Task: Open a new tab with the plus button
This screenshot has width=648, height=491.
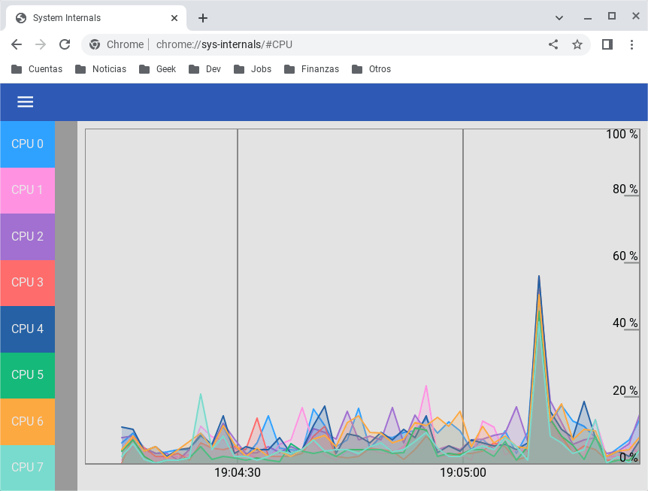Action: click(202, 17)
